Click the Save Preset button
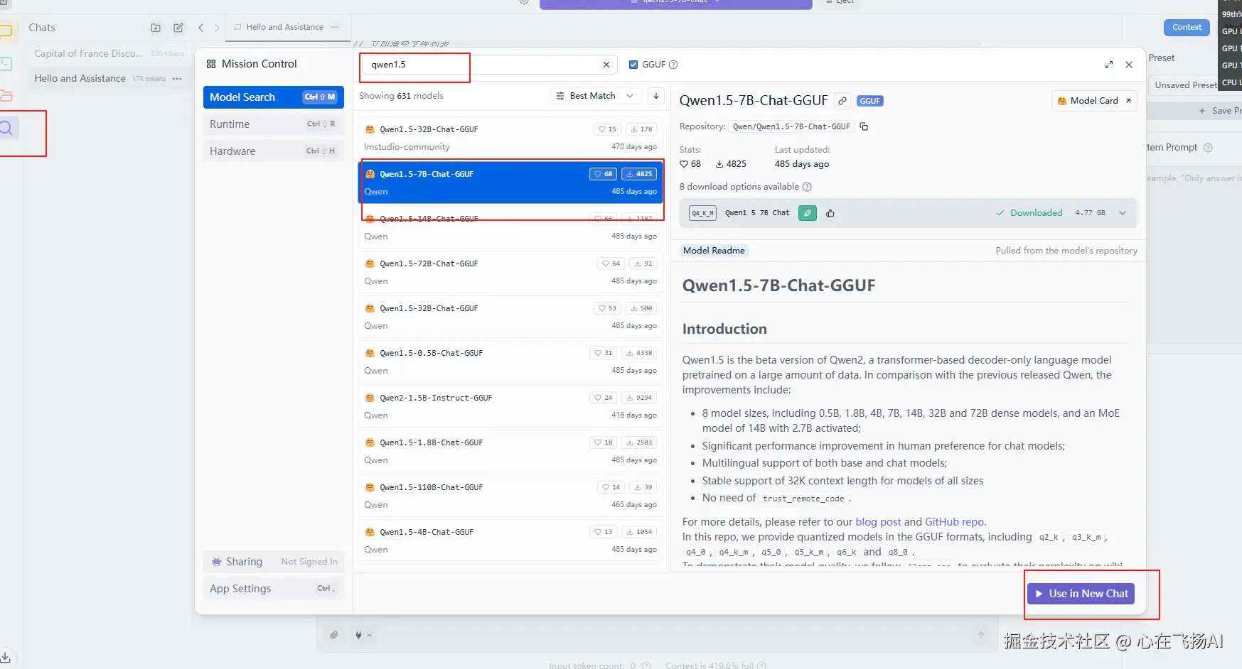This screenshot has height=669, width=1242. [x=1220, y=111]
